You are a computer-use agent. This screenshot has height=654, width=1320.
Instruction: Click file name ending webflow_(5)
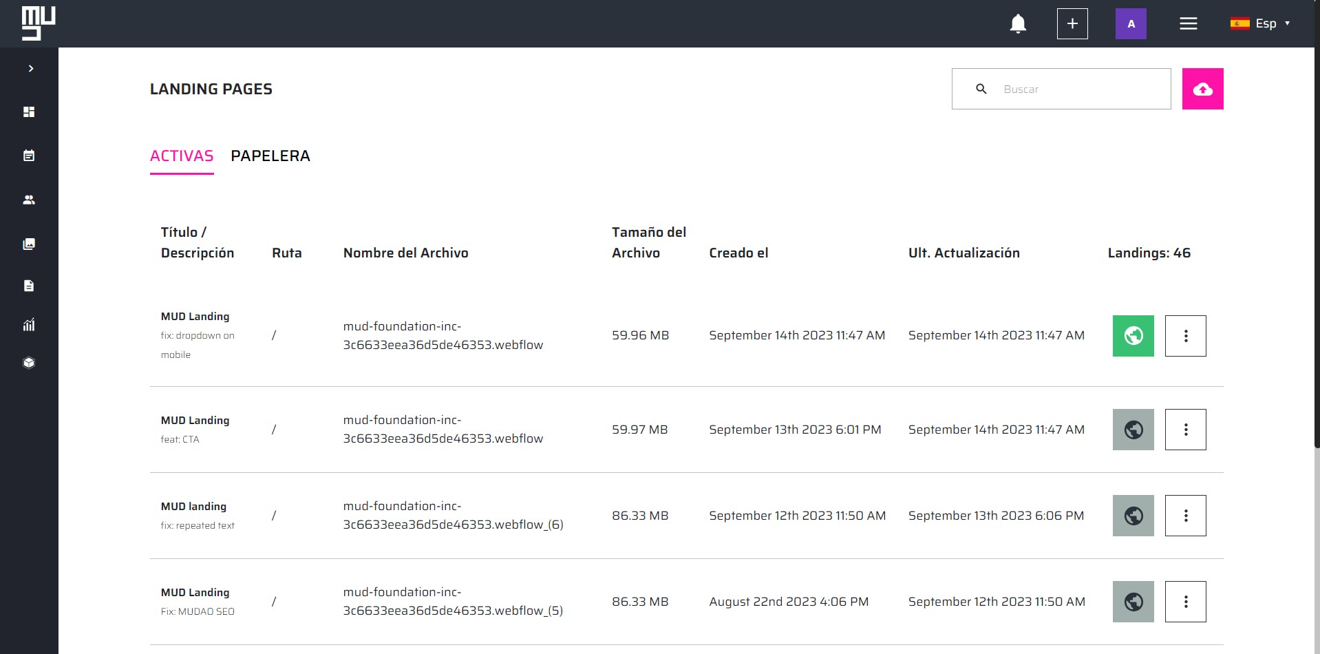click(454, 602)
